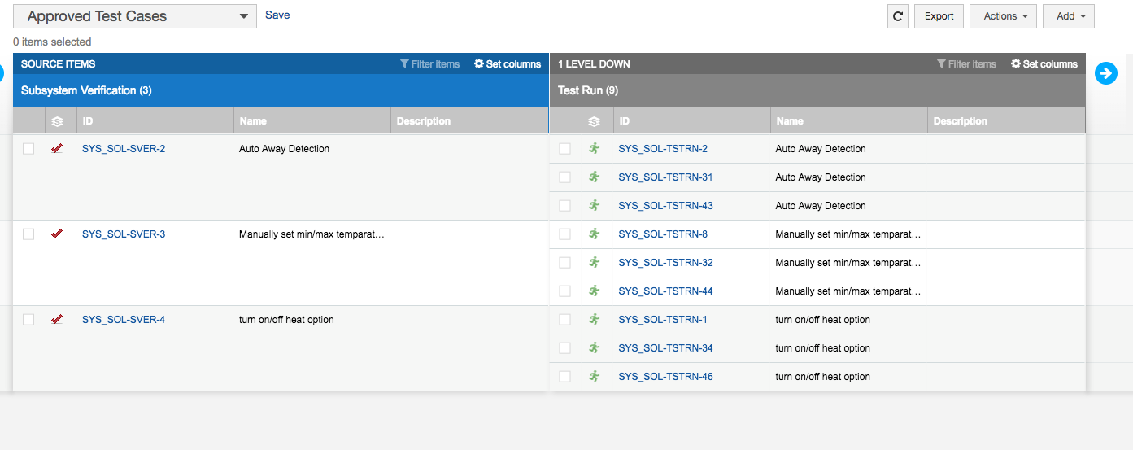1133x450 pixels.
Task: Click the Name column header in Test Run
Action: [x=849, y=120]
